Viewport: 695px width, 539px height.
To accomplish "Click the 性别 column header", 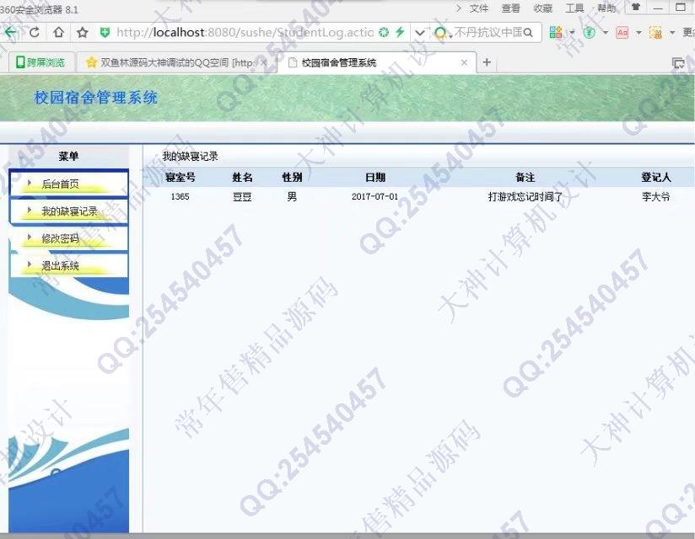I will [x=292, y=178].
